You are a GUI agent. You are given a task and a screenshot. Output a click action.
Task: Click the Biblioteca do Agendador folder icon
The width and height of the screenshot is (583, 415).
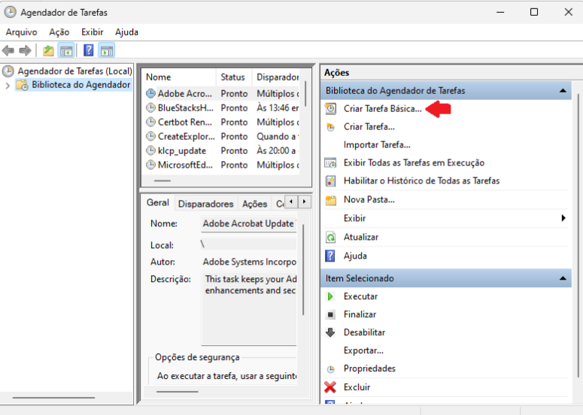coord(22,85)
